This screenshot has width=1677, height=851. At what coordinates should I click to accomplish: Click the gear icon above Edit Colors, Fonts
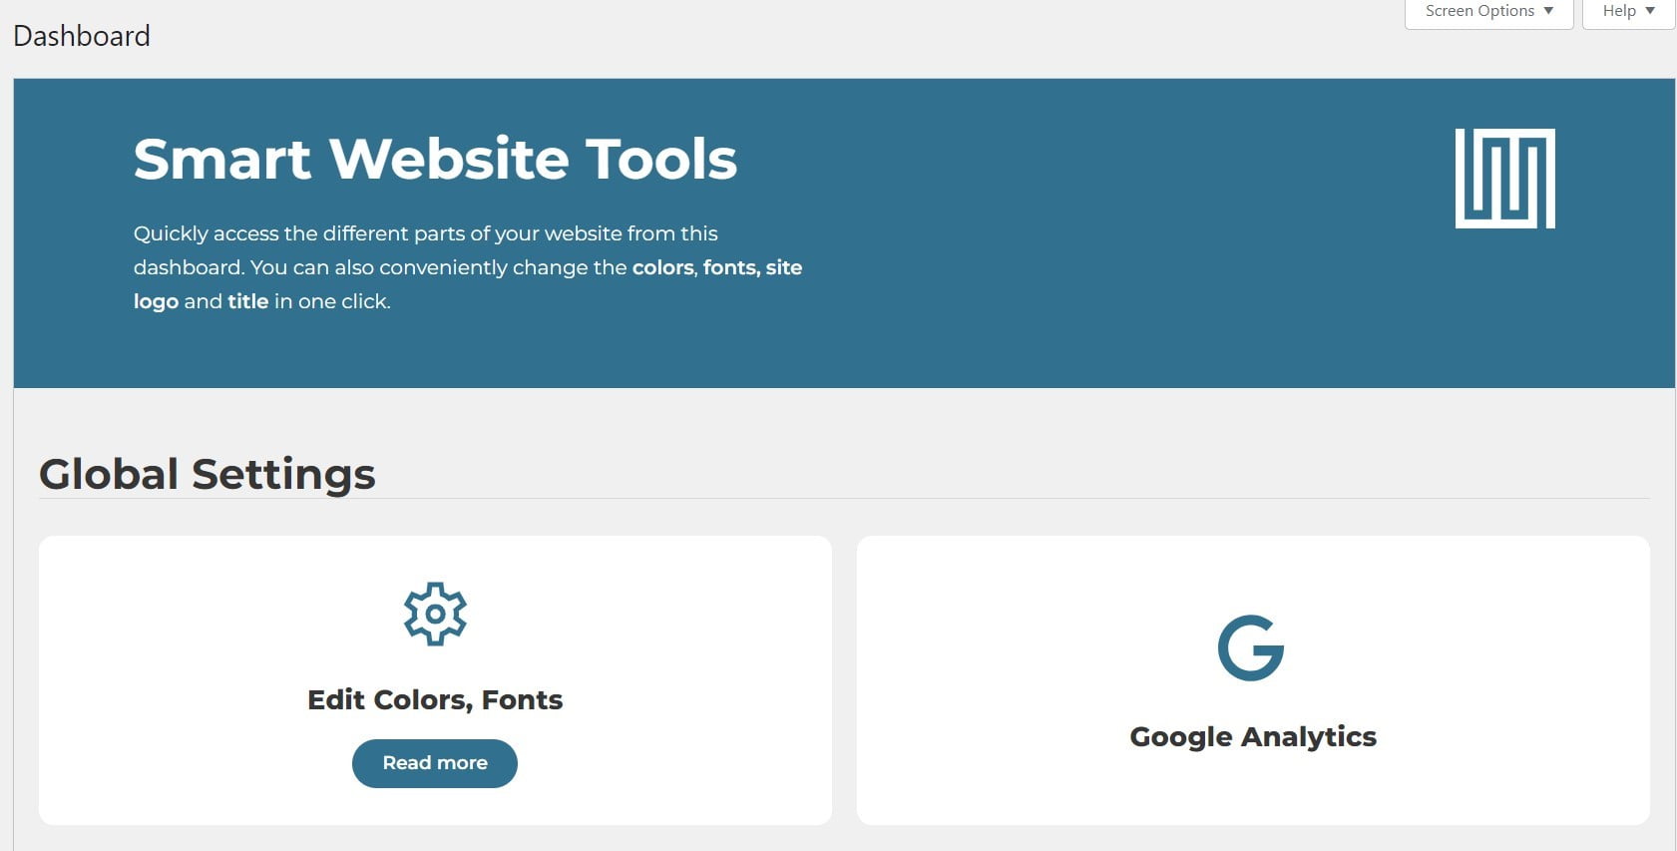pos(435,614)
